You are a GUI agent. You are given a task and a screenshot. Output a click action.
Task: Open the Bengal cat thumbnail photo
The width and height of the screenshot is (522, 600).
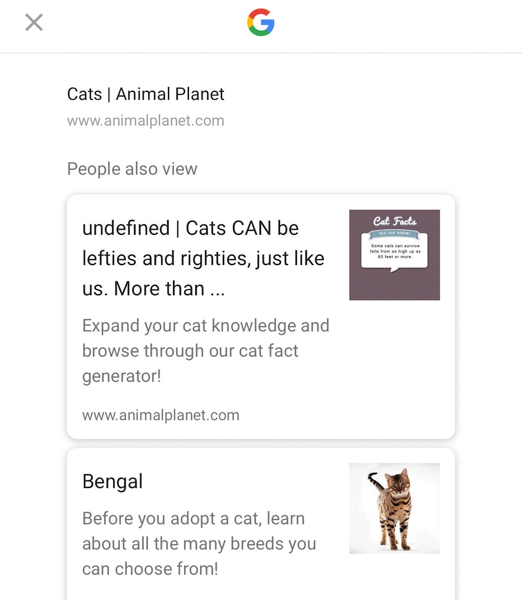pyautogui.click(x=395, y=508)
